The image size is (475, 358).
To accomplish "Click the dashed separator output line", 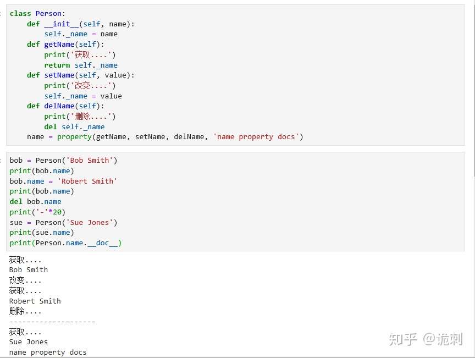I will (52, 321).
